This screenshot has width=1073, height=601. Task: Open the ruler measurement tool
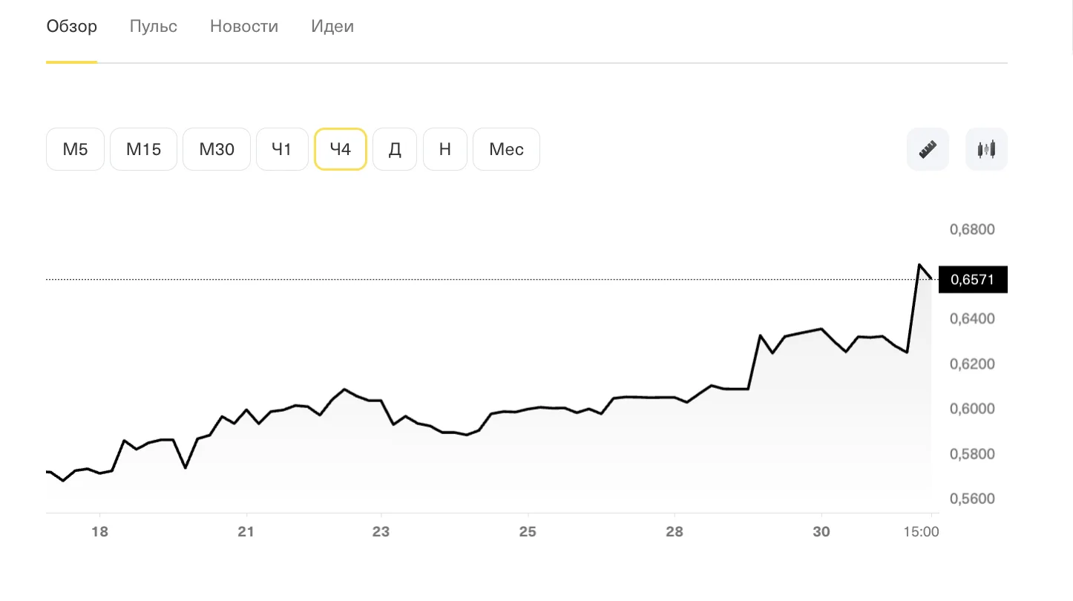[928, 149]
